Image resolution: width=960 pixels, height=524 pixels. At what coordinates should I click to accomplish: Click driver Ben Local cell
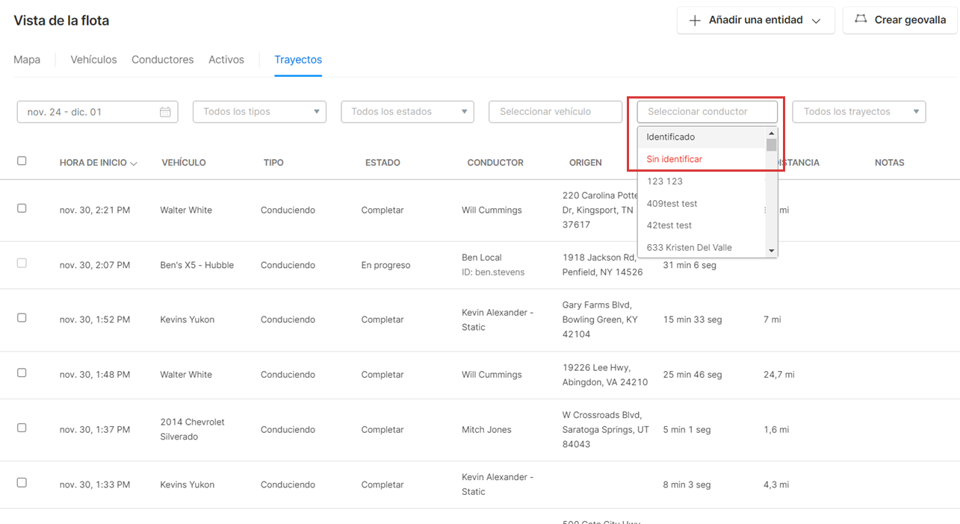[482, 258]
